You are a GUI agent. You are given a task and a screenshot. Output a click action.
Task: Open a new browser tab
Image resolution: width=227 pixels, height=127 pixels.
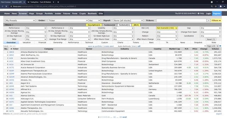58,2
